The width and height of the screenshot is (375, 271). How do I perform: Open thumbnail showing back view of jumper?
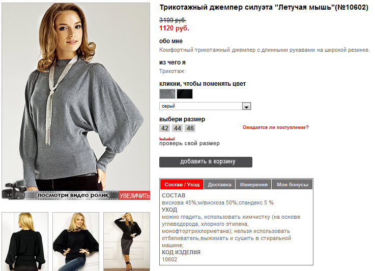[x=25, y=242]
